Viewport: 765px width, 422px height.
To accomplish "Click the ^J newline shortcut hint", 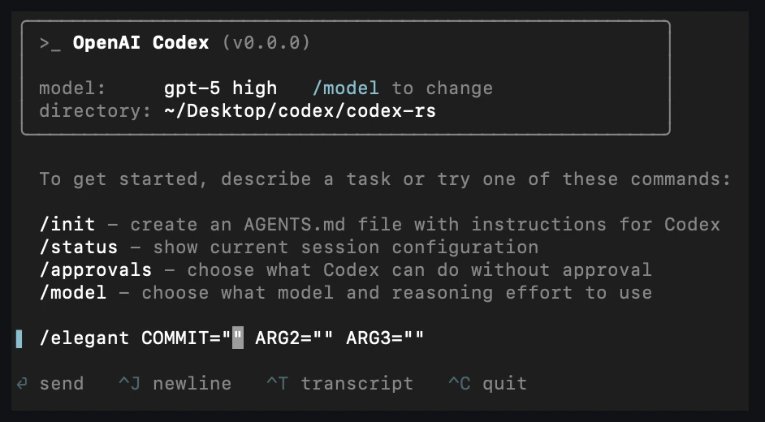I will [175, 383].
